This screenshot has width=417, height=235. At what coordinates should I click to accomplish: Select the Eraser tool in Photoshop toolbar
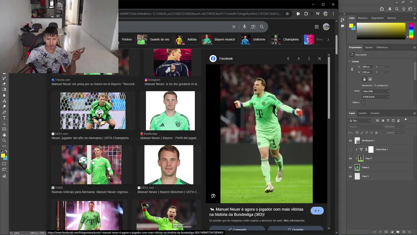tap(4, 84)
